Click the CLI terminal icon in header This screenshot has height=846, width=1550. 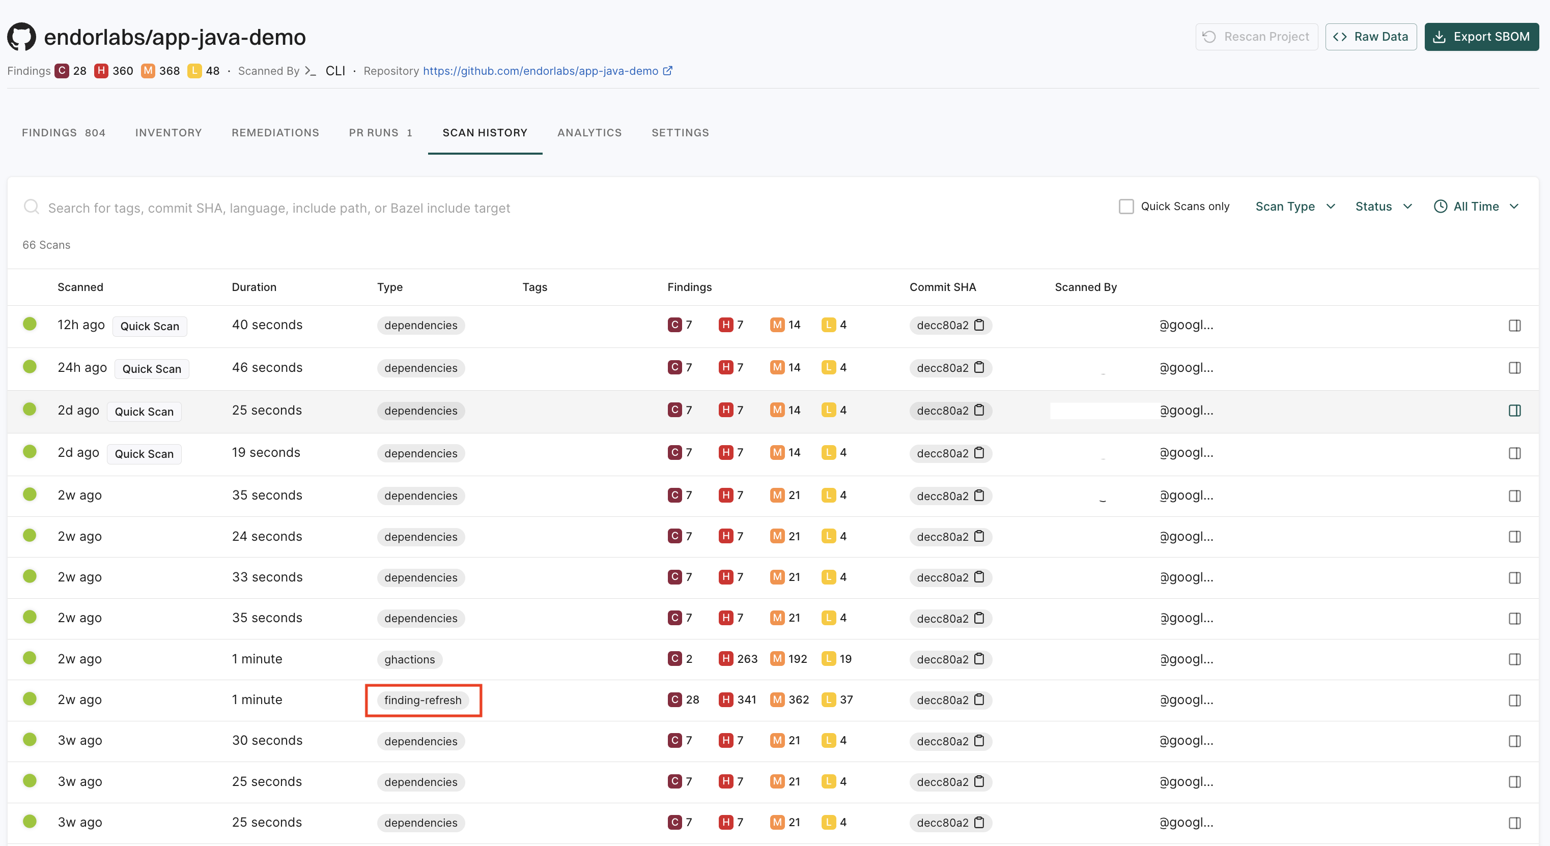point(311,71)
